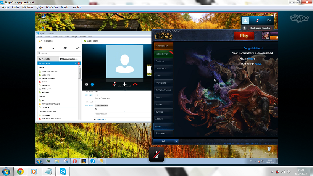Click the volume icon in the system tray

click(x=289, y=172)
